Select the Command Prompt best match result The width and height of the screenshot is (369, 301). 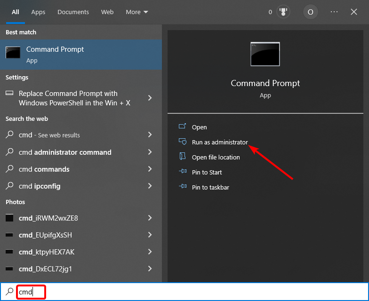pos(80,55)
